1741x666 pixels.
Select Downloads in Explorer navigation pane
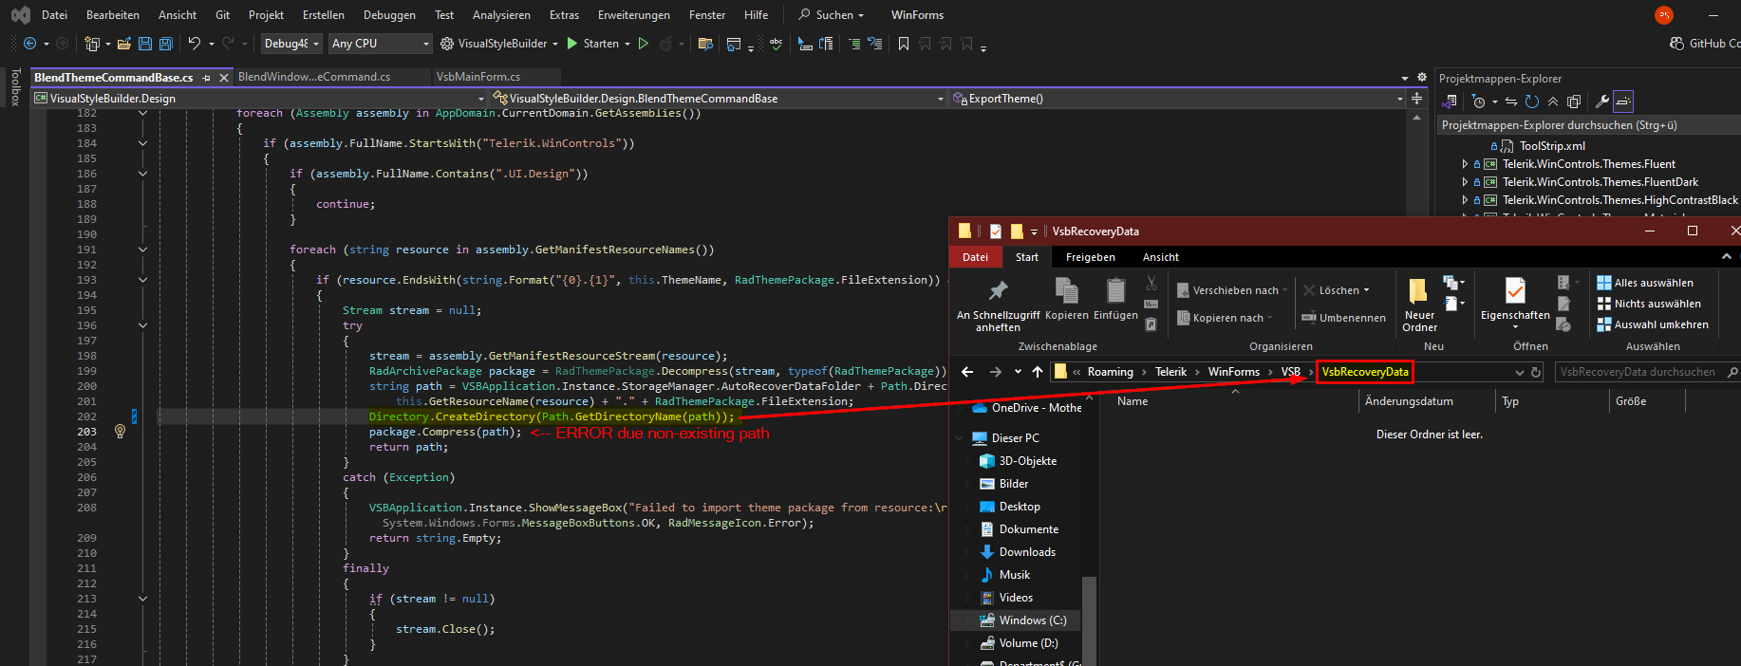point(1027,552)
